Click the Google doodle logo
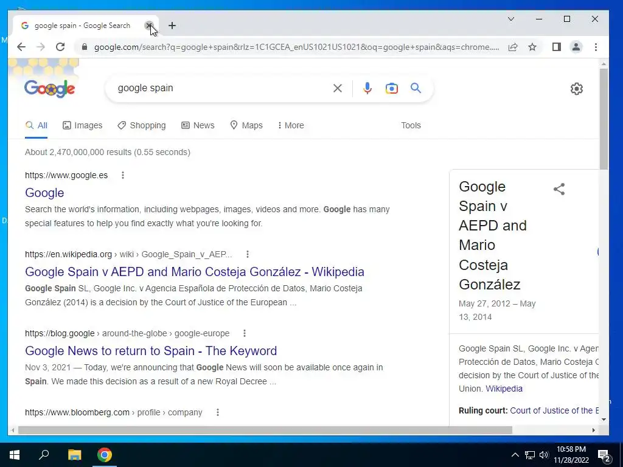This screenshot has height=467, width=623. coord(49,88)
